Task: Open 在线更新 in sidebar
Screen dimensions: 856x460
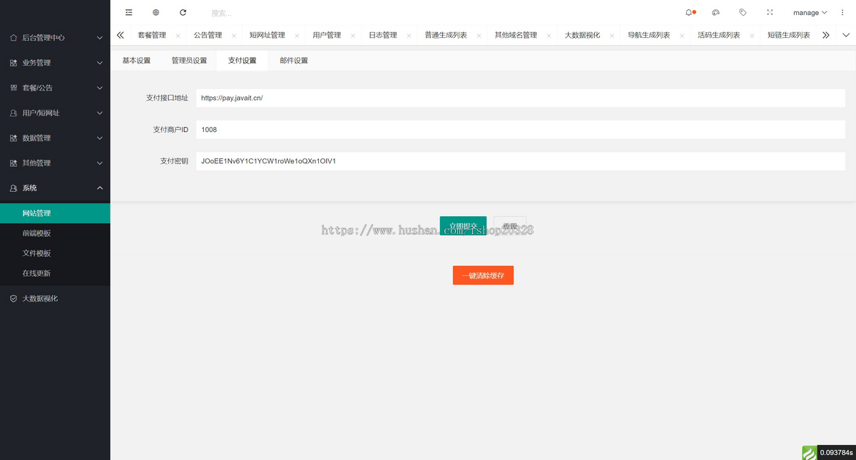Action: click(x=55, y=273)
